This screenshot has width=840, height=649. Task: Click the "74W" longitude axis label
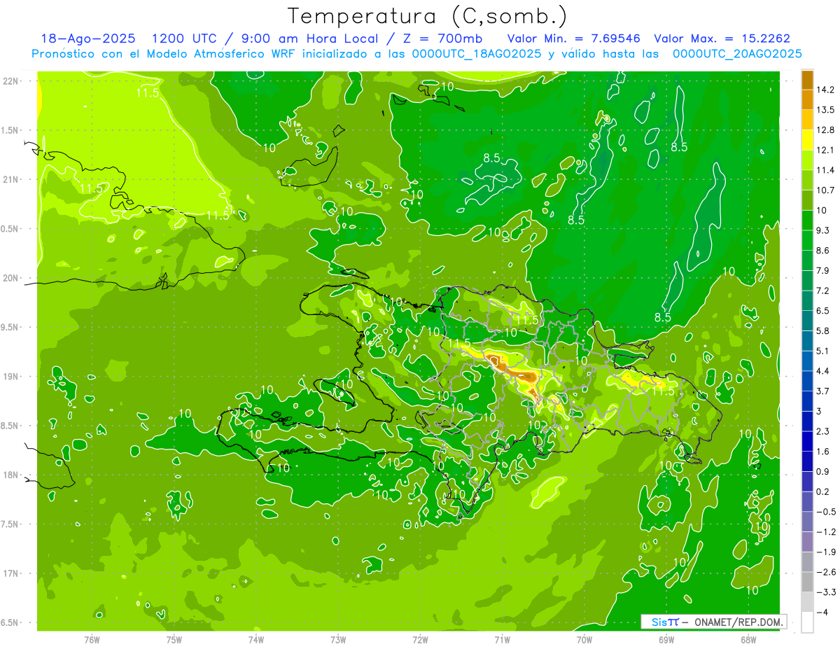point(256,639)
